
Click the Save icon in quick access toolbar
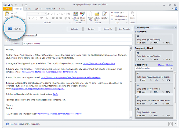tap(9, 5)
